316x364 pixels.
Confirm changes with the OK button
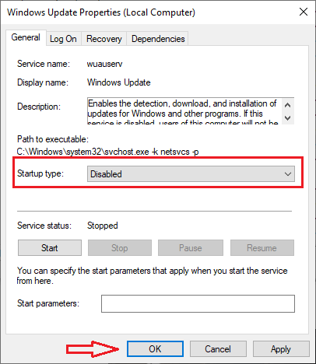(x=155, y=349)
